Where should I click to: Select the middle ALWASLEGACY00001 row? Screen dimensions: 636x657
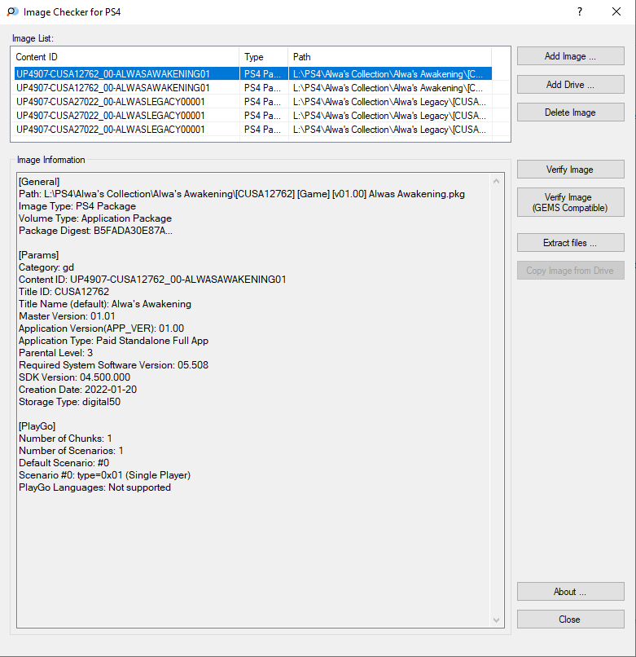click(x=253, y=116)
